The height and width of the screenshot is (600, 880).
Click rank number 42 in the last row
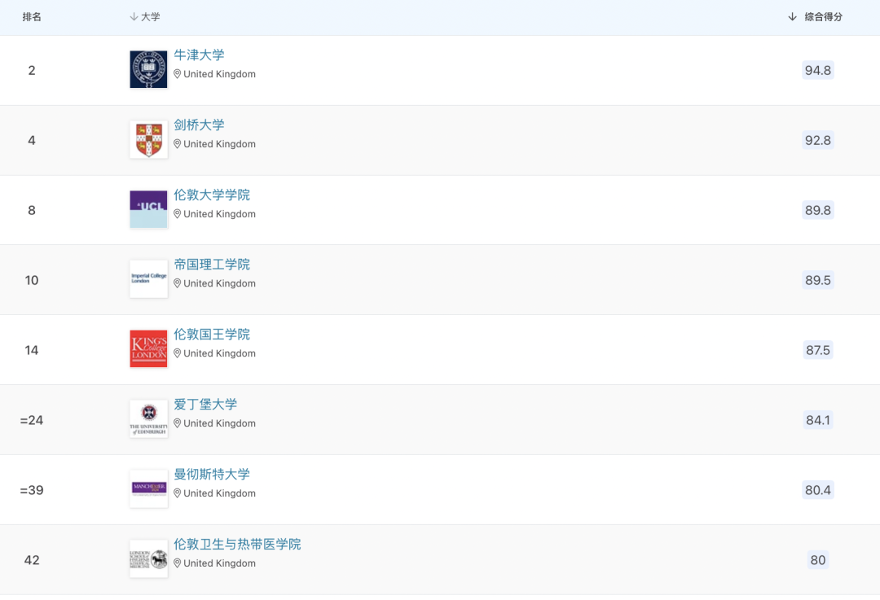pos(32,559)
